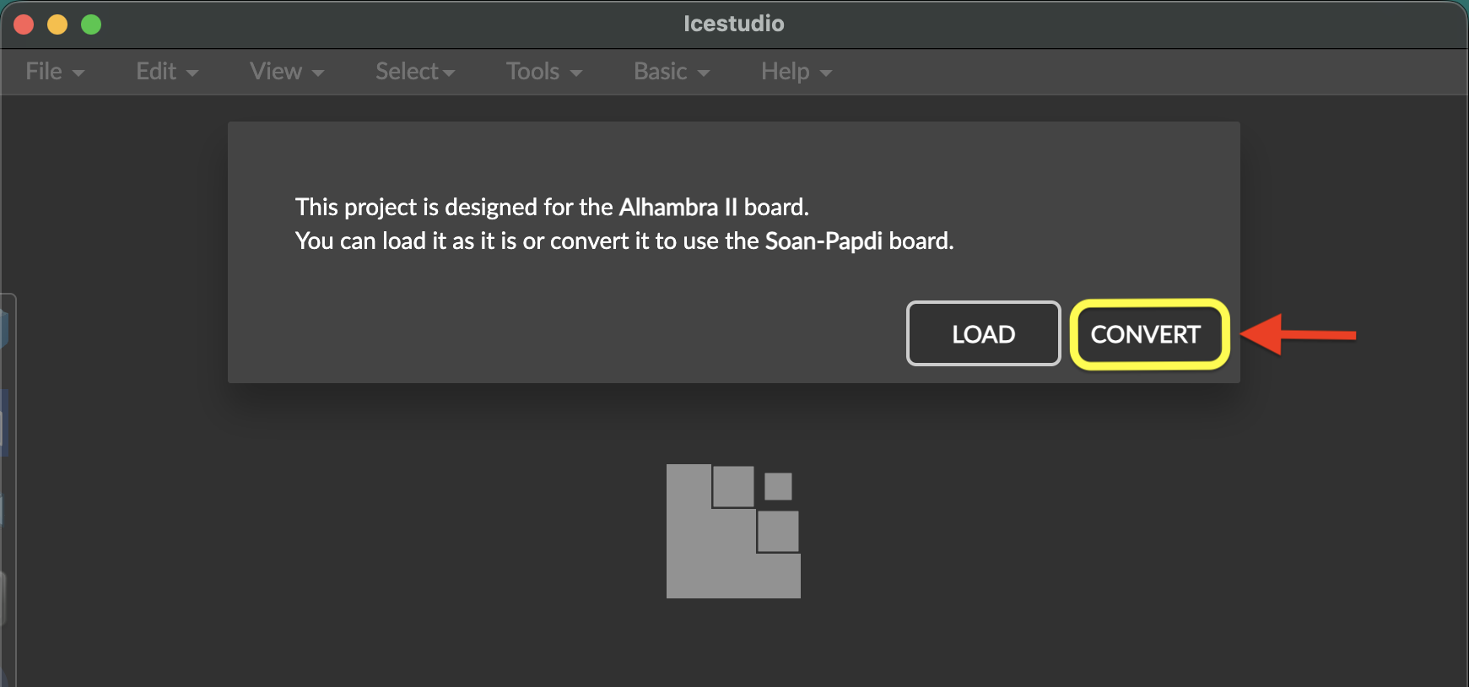
Task: Open the Tools menu
Action: pos(544,72)
